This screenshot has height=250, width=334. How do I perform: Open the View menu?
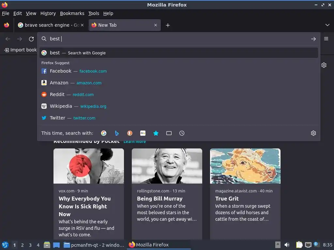pyautogui.click(x=31, y=13)
